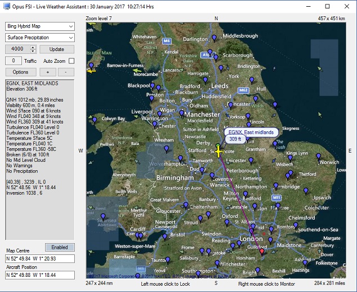Viewport: 357px width, 292px height.
Task: Click the Traffic count input field
Action: [14, 61]
